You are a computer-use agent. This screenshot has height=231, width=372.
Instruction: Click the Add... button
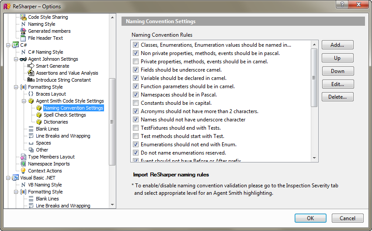click(x=337, y=45)
